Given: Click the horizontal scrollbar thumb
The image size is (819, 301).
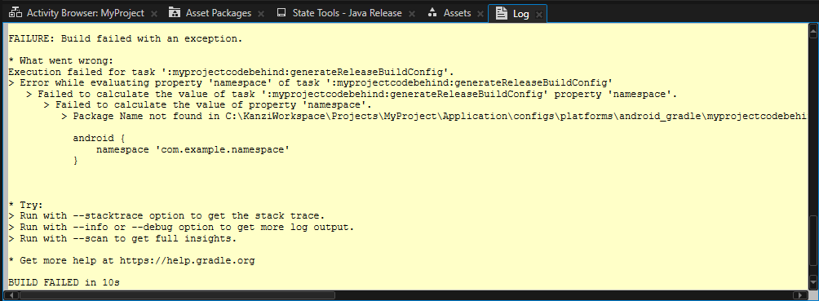Looking at the screenshot, I should [x=177, y=295].
